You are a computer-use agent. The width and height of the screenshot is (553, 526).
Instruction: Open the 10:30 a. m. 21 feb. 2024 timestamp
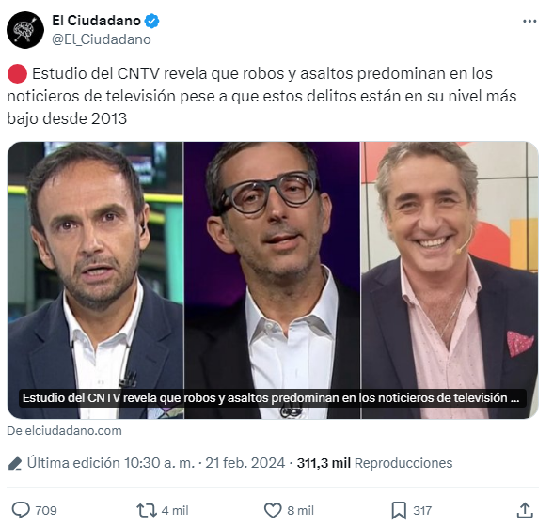coord(205,463)
